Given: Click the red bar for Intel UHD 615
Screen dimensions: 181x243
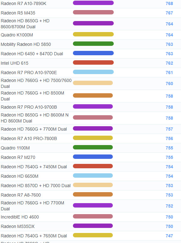Looking at the screenshot, I should 93,62.
